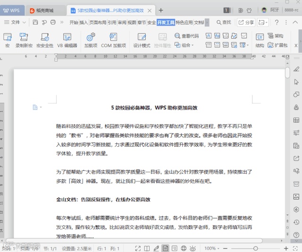Insert picture content control

click(226, 36)
